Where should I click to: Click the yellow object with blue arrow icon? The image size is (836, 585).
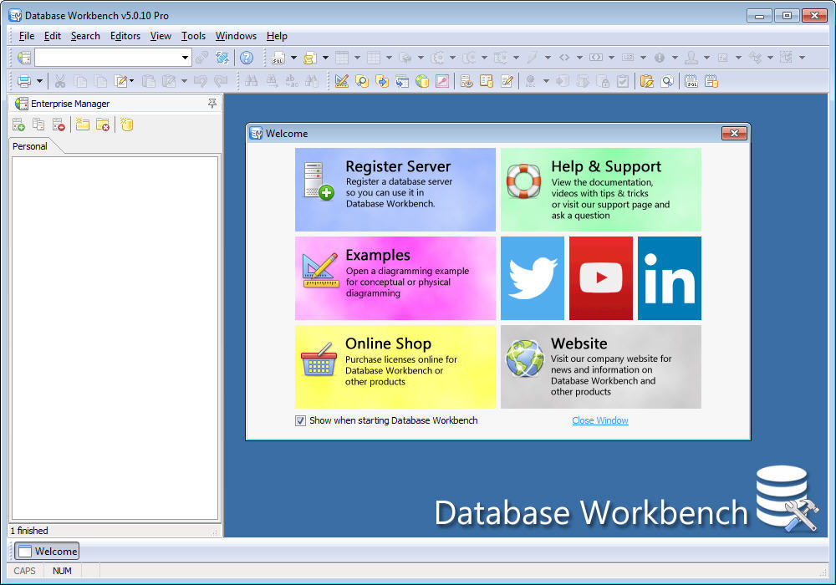coord(382,82)
